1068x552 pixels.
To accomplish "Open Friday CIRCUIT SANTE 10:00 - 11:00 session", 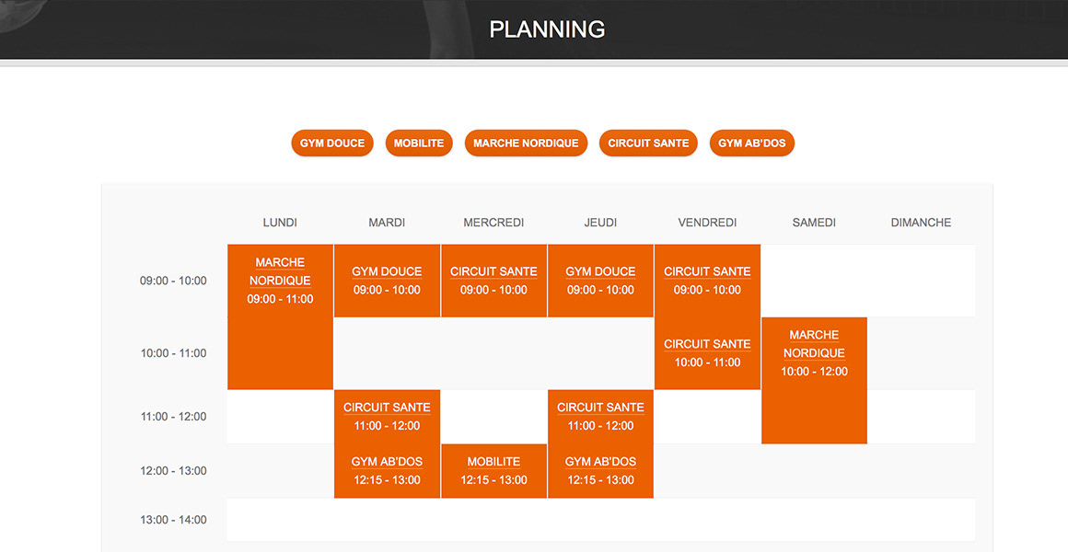I will point(707,353).
